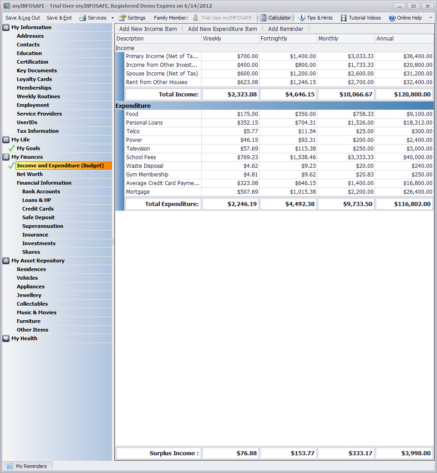The image size is (437, 473).
Task: Click the My Health heart icon
Action: point(6,338)
